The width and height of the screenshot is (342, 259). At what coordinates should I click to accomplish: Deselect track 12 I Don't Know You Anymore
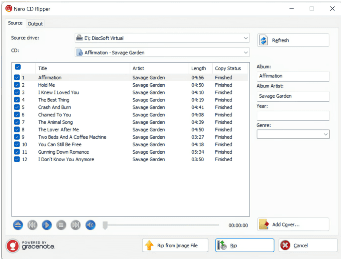tap(17, 159)
